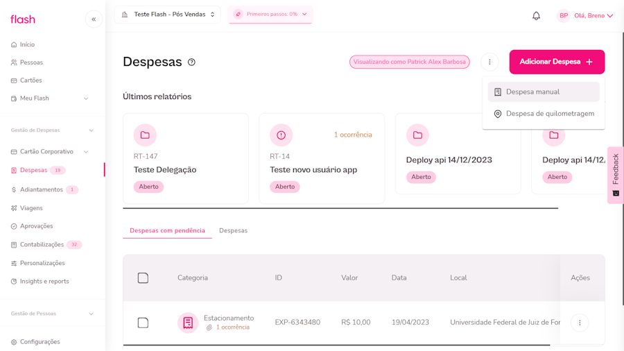Viewport: 624px width, 351px height.
Task: Open the Olá, Breno user menu
Action: pos(586,16)
